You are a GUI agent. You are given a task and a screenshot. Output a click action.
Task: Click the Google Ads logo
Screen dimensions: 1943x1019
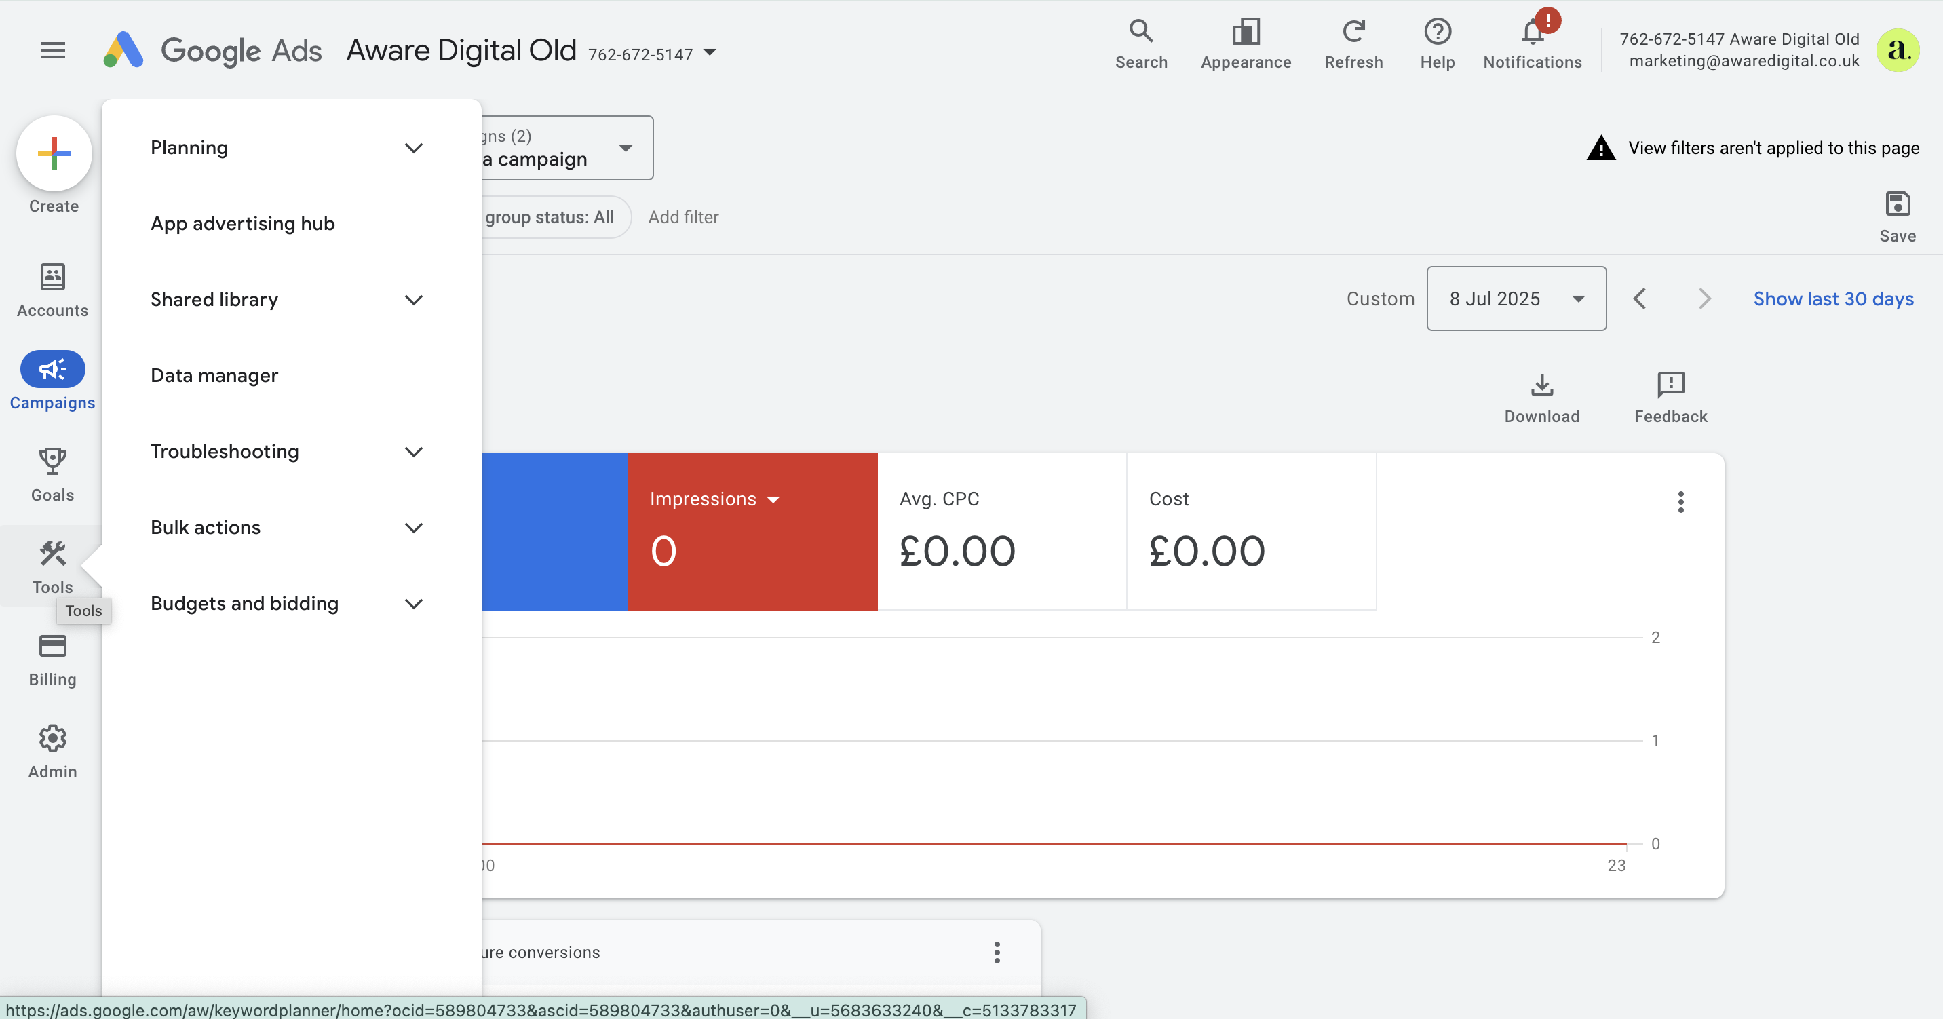pyautogui.click(x=213, y=50)
